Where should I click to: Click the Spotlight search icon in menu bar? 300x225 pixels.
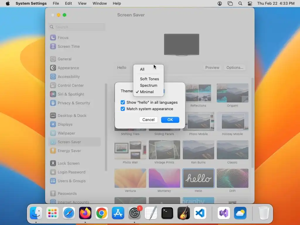(x=240, y=4)
